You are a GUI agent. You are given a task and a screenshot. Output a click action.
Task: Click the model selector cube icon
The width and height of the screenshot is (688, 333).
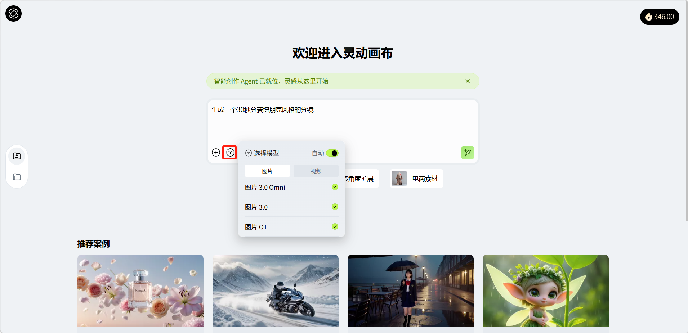tap(230, 153)
